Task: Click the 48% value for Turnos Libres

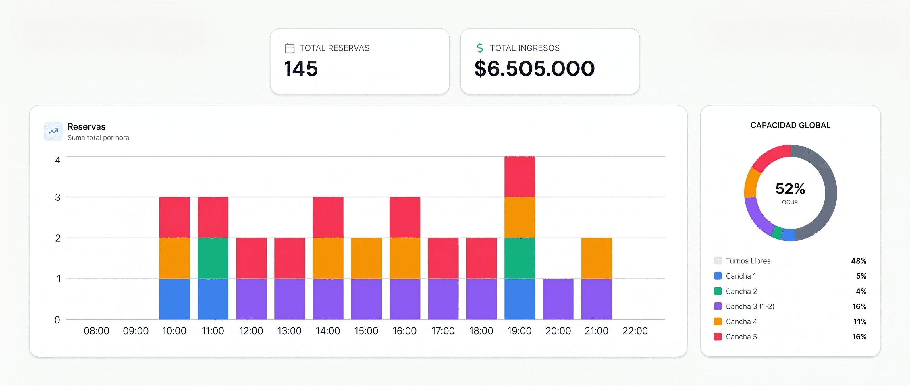Action: click(x=859, y=261)
